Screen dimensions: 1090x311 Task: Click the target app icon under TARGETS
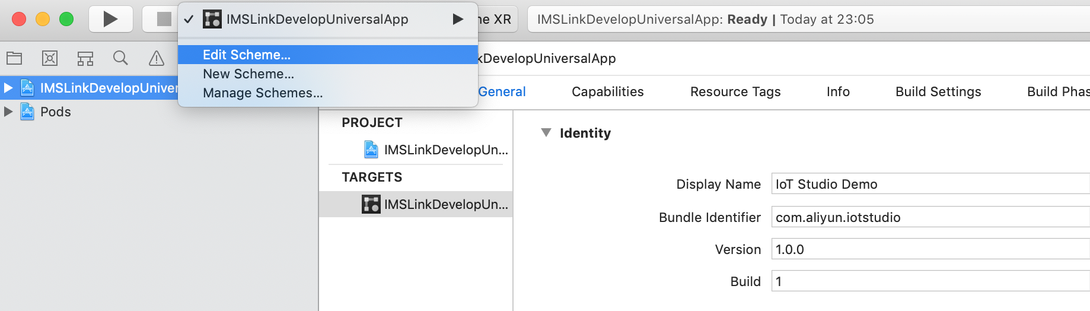pyautogui.click(x=371, y=204)
